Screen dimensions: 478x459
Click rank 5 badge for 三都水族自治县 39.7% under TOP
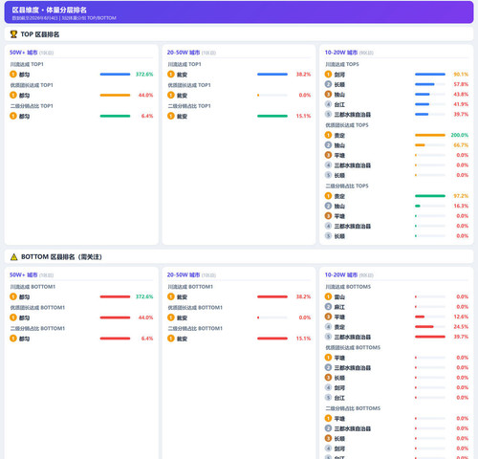point(328,114)
